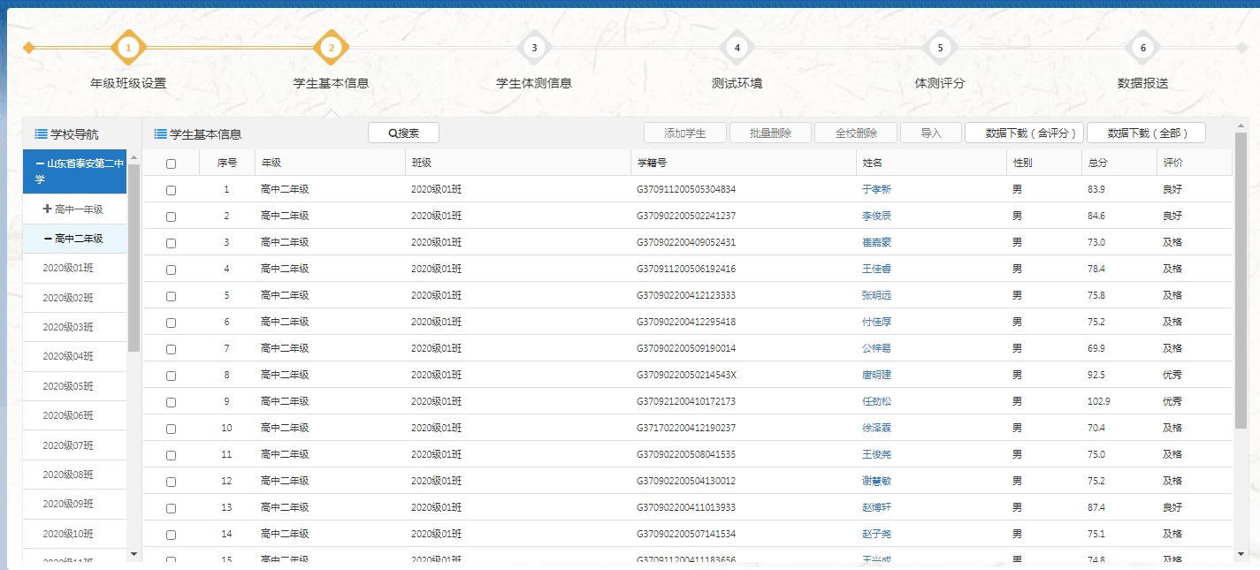Click student ID G370911200505304834

coord(686,189)
